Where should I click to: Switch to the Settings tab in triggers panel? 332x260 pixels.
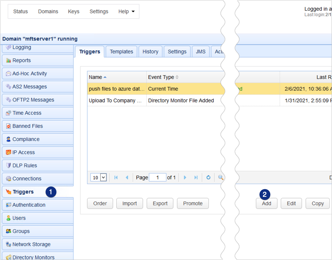[177, 51]
